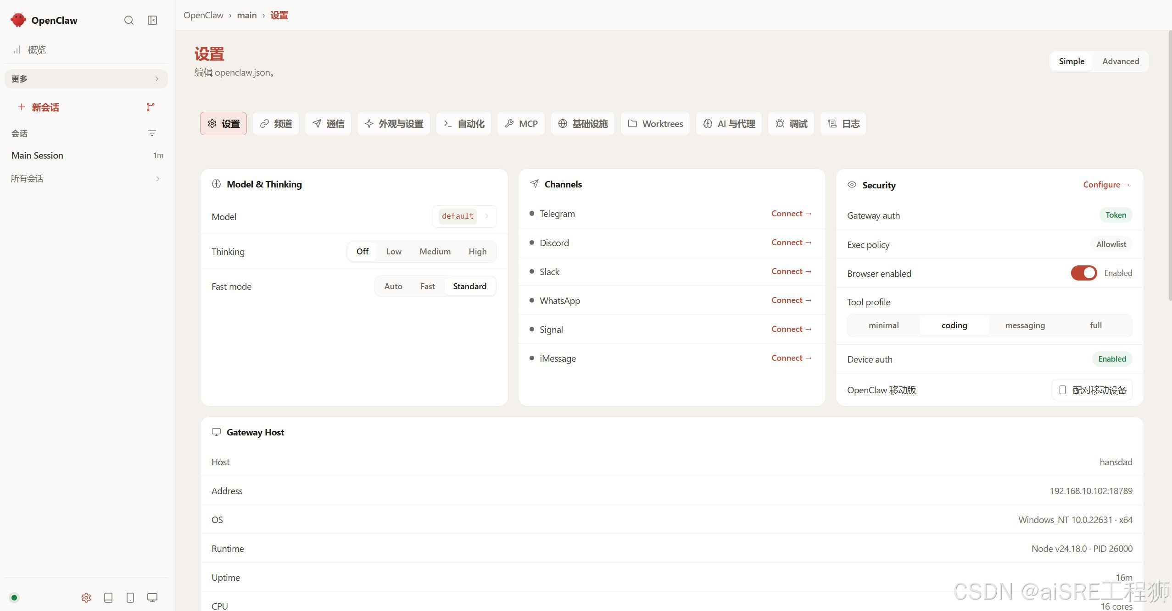
Task: Choose the minimal tool profile
Action: 884,325
